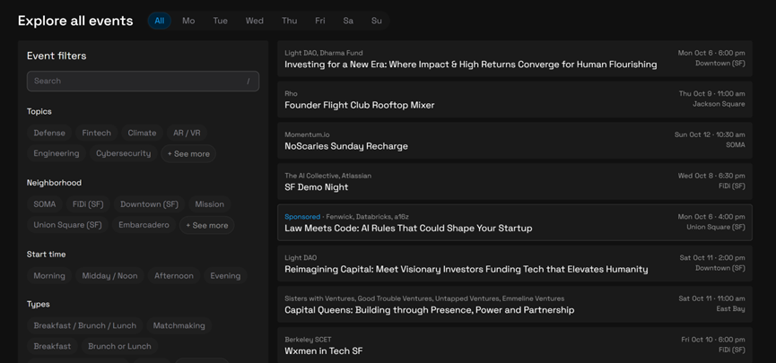This screenshot has height=363, width=776.
Task: Toggle the Breakfast type filter
Action: [x=52, y=346]
